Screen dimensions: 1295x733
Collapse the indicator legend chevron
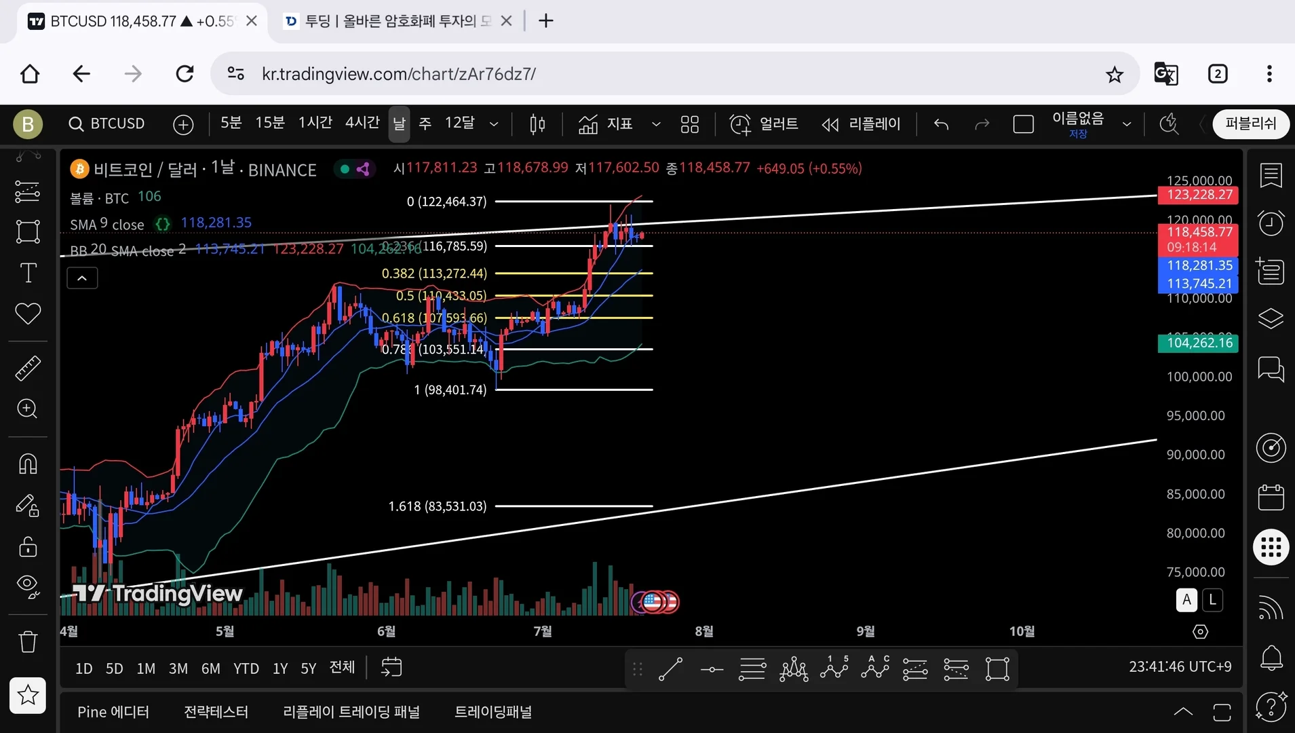click(x=82, y=278)
